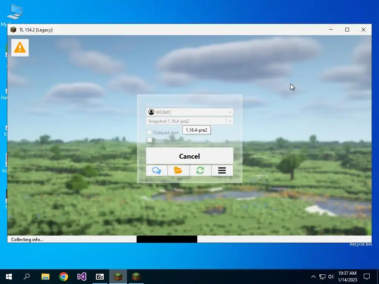Close the TL launcher window

363,30
